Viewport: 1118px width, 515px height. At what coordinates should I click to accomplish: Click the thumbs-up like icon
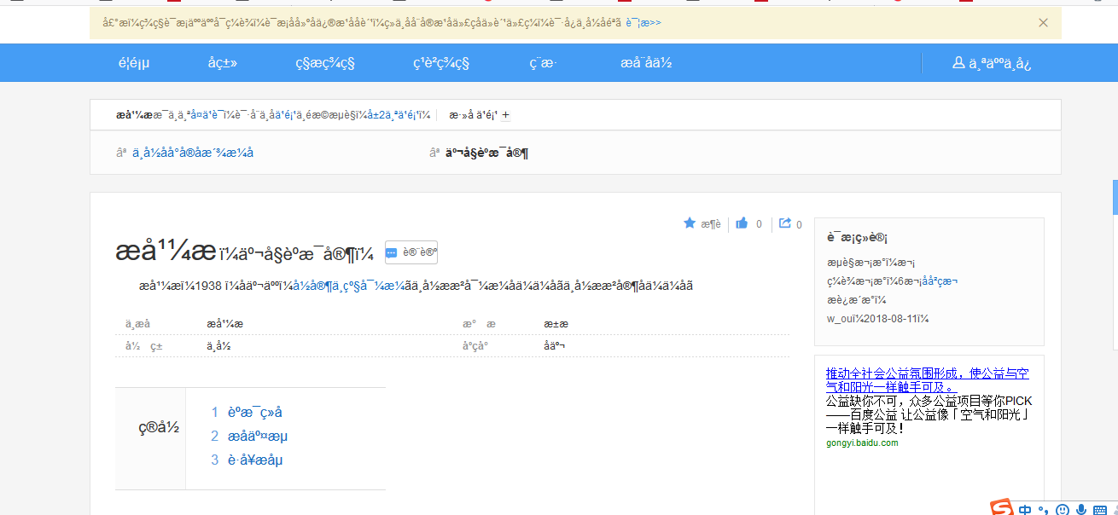pos(741,223)
